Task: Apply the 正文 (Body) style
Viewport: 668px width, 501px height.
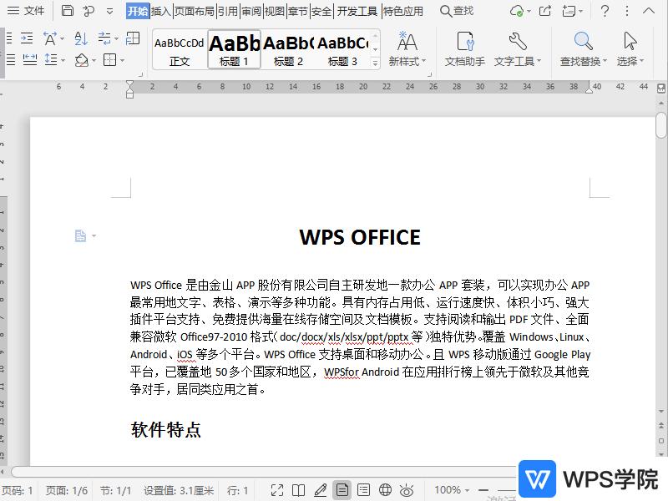Action: [177, 50]
